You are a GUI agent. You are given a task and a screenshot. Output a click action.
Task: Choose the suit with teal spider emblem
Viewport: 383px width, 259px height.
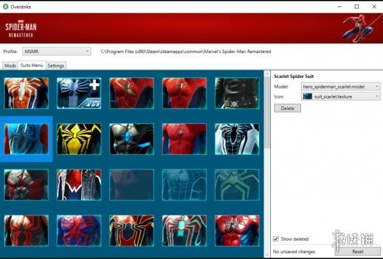tap(184, 231)
